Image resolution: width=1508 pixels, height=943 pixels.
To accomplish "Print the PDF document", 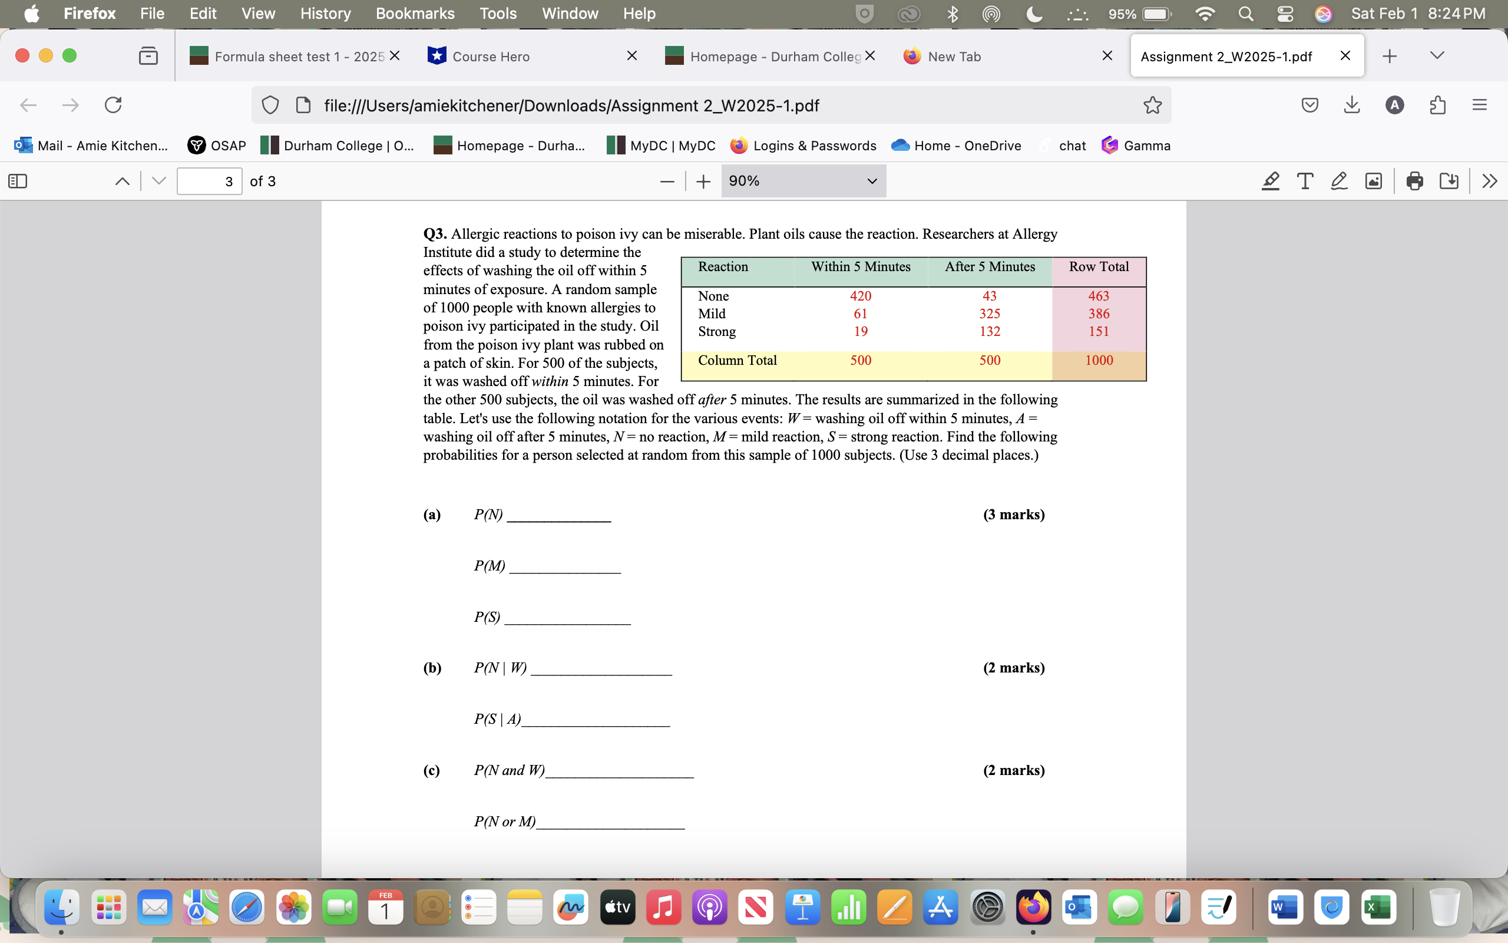I will click(1414, 181).
